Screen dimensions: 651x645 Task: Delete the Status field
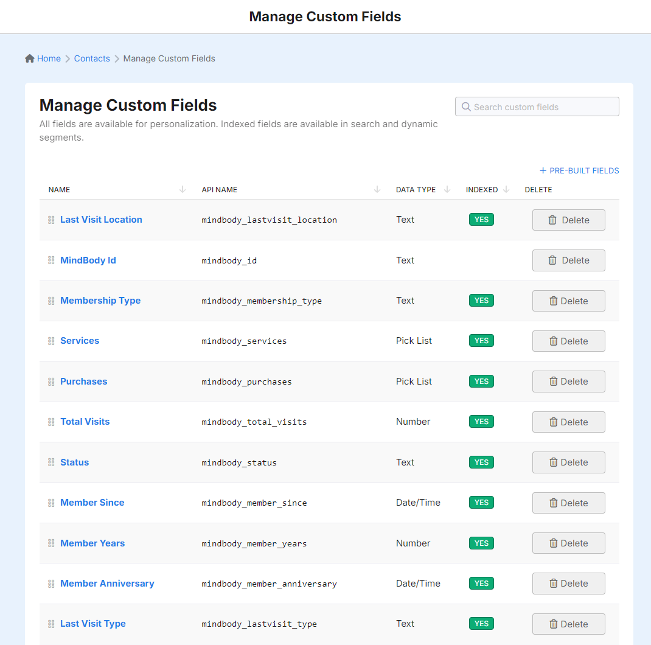coord(568,462)
